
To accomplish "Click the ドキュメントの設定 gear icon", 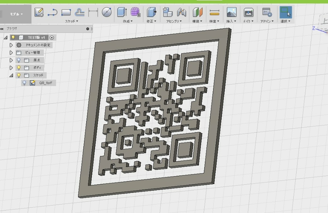I will 19,45.
